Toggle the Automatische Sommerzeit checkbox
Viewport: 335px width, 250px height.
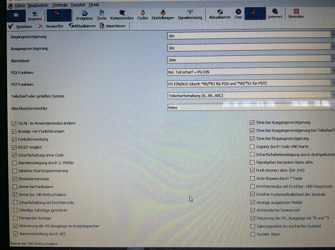tap(252, 211)
